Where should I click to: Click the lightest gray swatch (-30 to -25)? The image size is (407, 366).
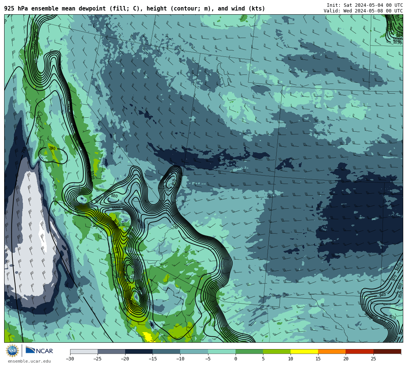84,351
